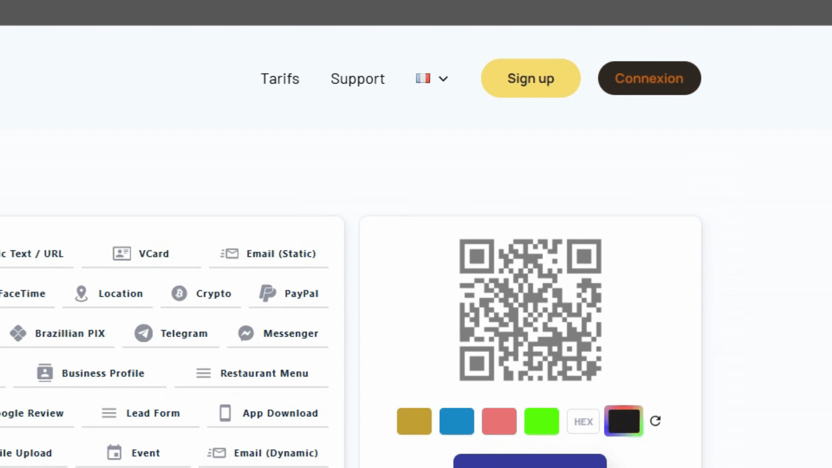Screen dimensions: 832x468
Task: Click the Restaurant Menu lines icon
Action: 203,373
